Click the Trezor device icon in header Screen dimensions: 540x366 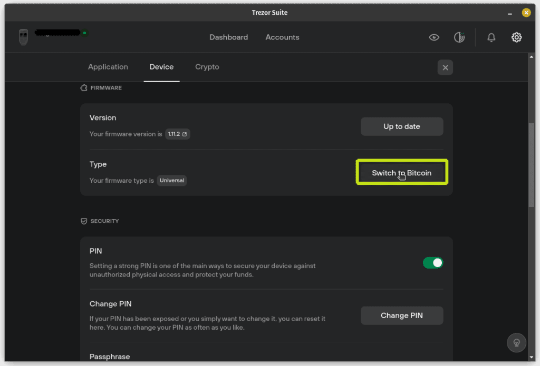(23, 37)
